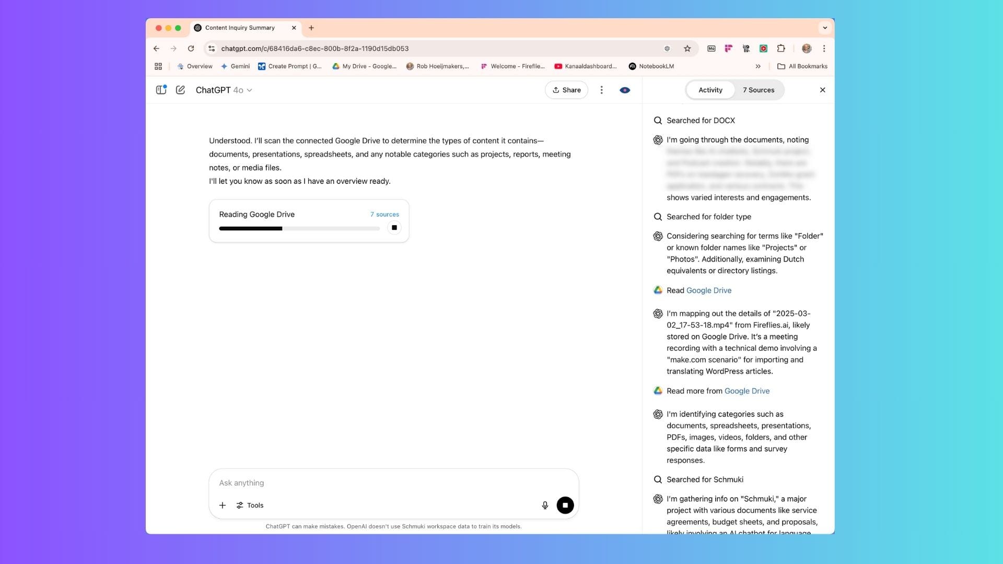Screen dimensions: 1003x564
Task: Toggle the ChatGPT sidebar panel icon
Action: (x=161, y=90)
